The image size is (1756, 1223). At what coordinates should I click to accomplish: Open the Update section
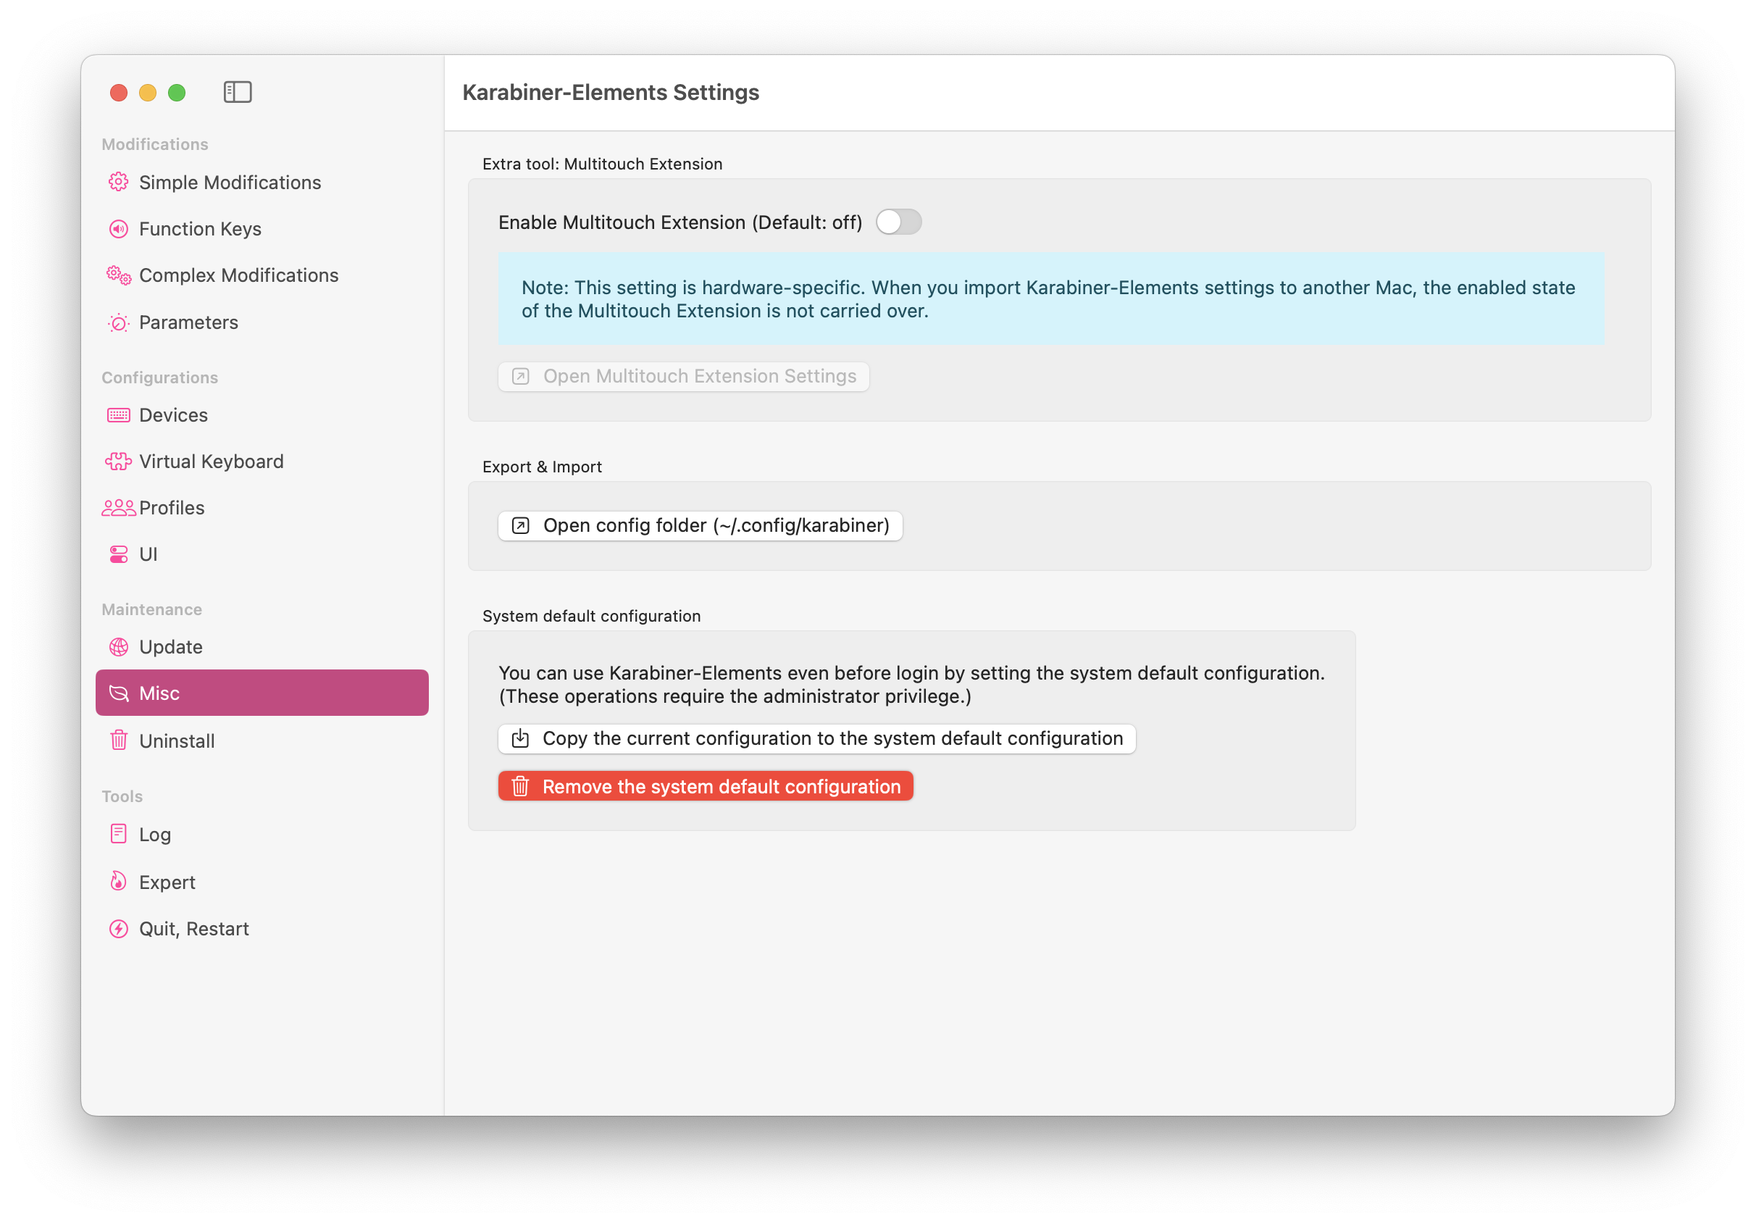170,647
